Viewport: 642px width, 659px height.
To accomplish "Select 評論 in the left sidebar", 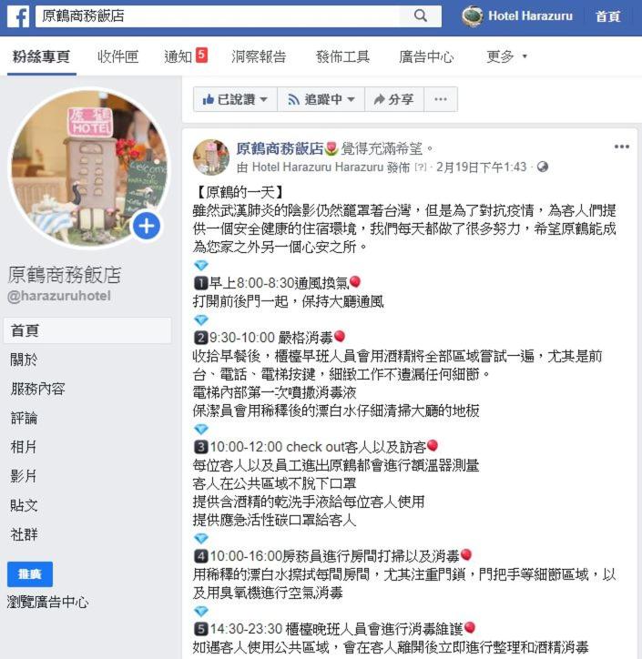I will (x=24, y=418).
